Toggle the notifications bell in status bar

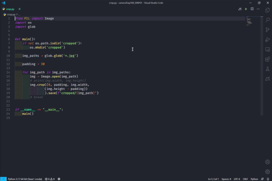pyautogui.click(x=268, y=179)
